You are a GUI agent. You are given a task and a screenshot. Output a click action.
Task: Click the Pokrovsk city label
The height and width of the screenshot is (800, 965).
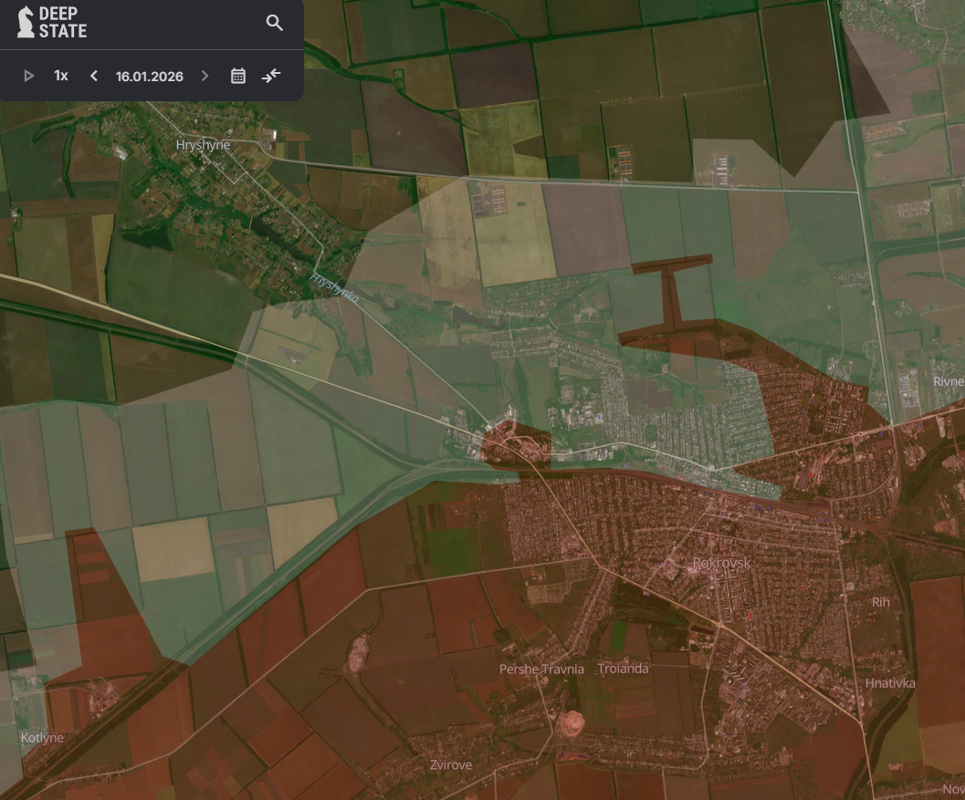pyautogui.click(x=721, y=562)
